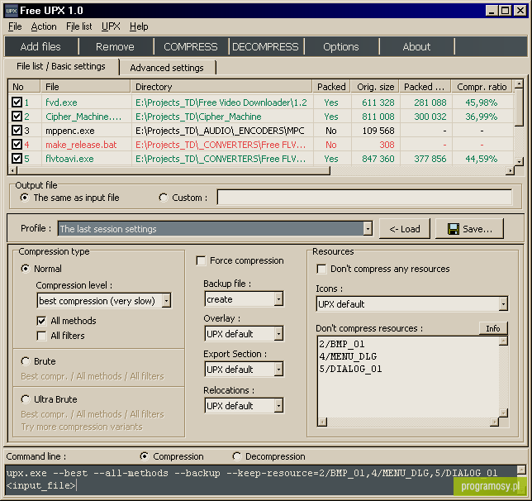Viewport: 532px width, 501px height.
Task: Click the file list vertical scrollbar up arrow
Action: (519, 83)
